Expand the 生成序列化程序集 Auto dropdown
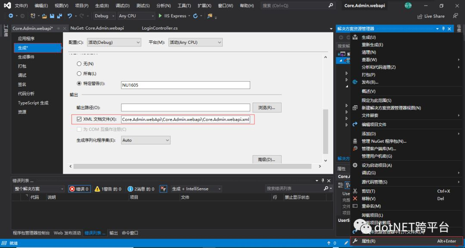The image size is (465, 248). point(146,140)
